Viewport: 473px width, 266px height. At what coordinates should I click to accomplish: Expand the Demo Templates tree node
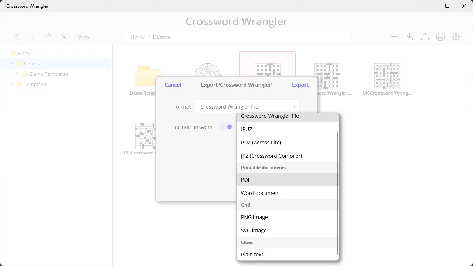pos(17,74)
